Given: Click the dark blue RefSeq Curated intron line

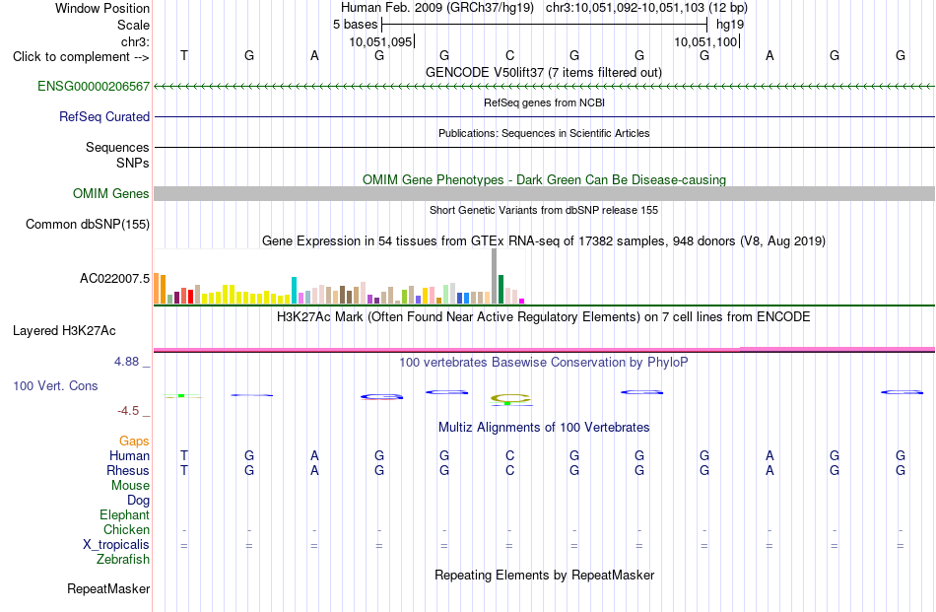Looking at the screenshot, I should (544, 116).
